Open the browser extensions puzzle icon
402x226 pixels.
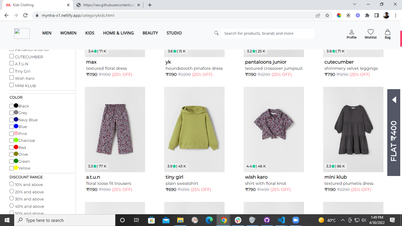(367, 16)
